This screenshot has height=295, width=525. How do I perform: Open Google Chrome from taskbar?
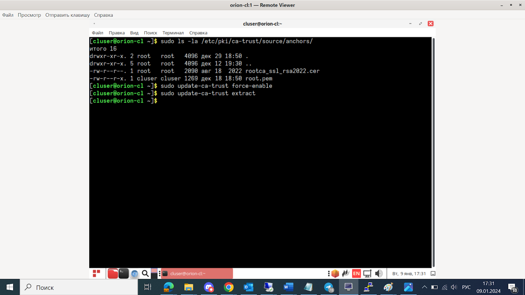point(229,287)
